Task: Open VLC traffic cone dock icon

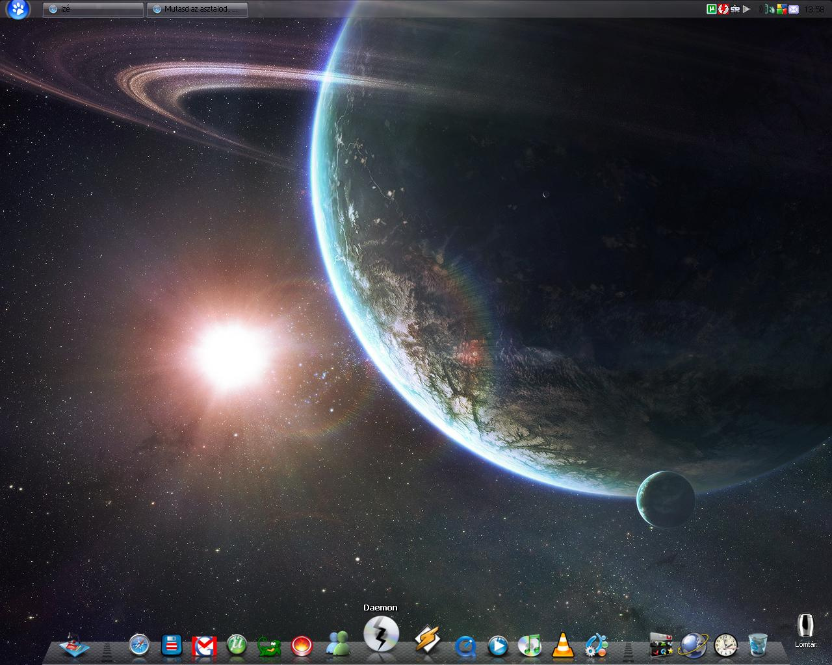Action: click(x=563, y=645)
